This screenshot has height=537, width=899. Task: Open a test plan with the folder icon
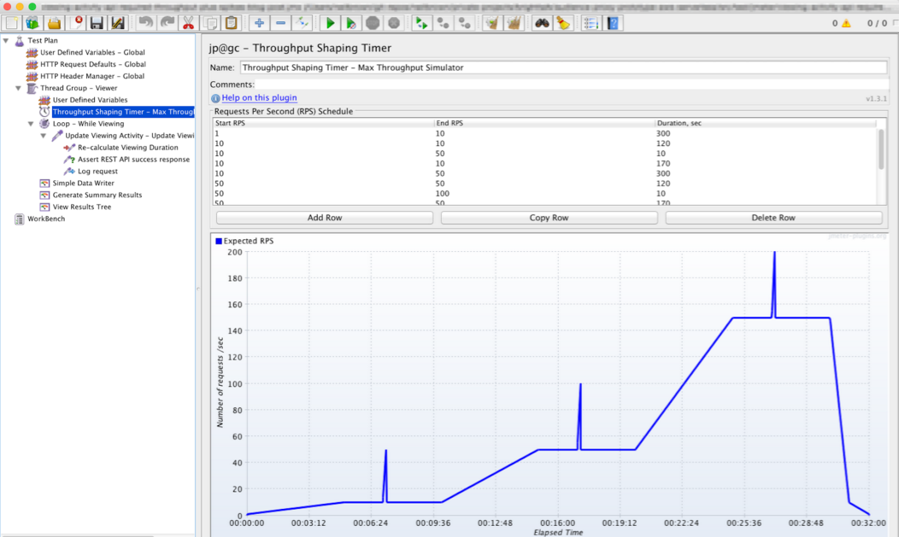tap(54, 23)
